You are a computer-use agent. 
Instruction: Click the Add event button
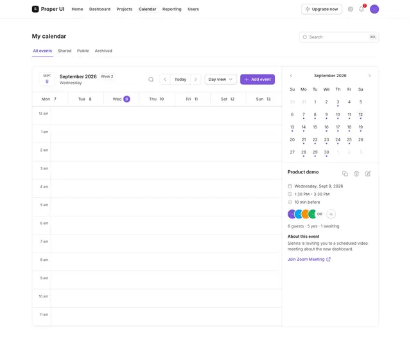click(258, 80)
